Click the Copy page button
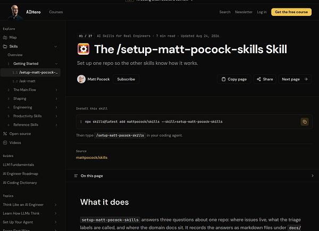Viewport: 319px width, 231px height. coord(234,79)
